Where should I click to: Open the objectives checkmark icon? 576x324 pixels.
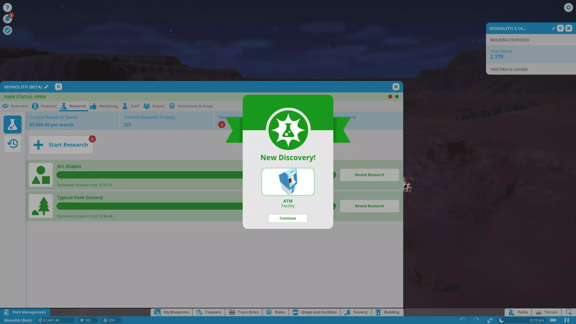(7, 30)
